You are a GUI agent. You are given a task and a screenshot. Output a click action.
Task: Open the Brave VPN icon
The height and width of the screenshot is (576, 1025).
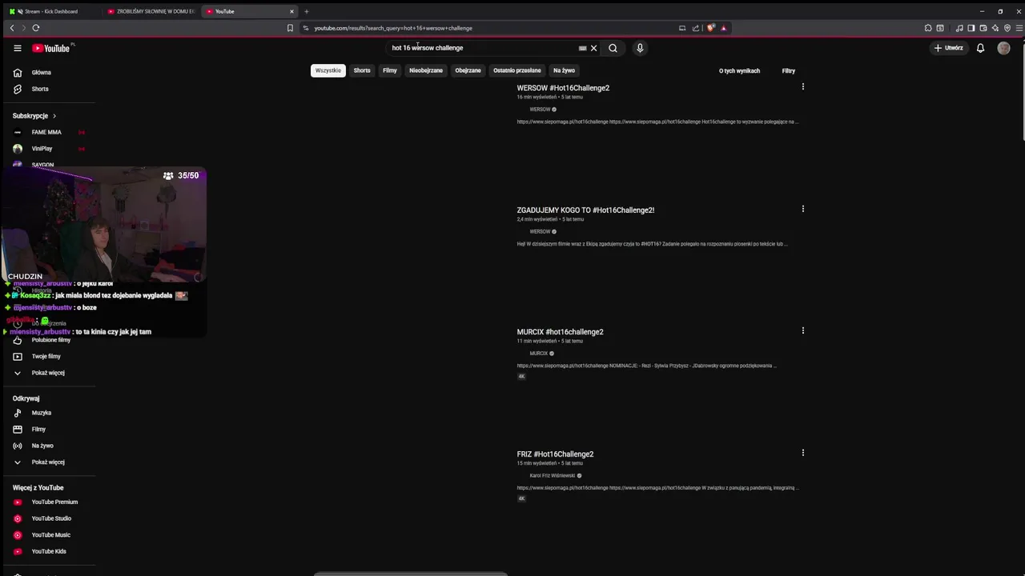pos(1007,28)
